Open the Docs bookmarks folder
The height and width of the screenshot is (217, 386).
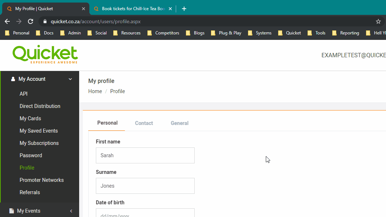click(45, 33)
